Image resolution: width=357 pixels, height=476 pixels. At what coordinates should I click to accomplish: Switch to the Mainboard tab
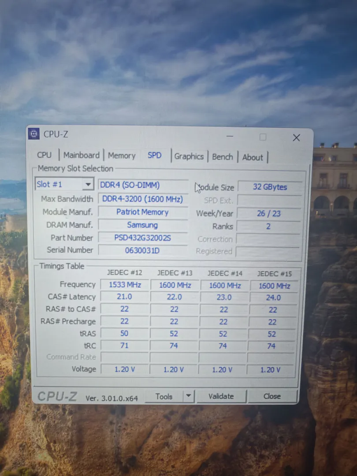click(82, 155)
